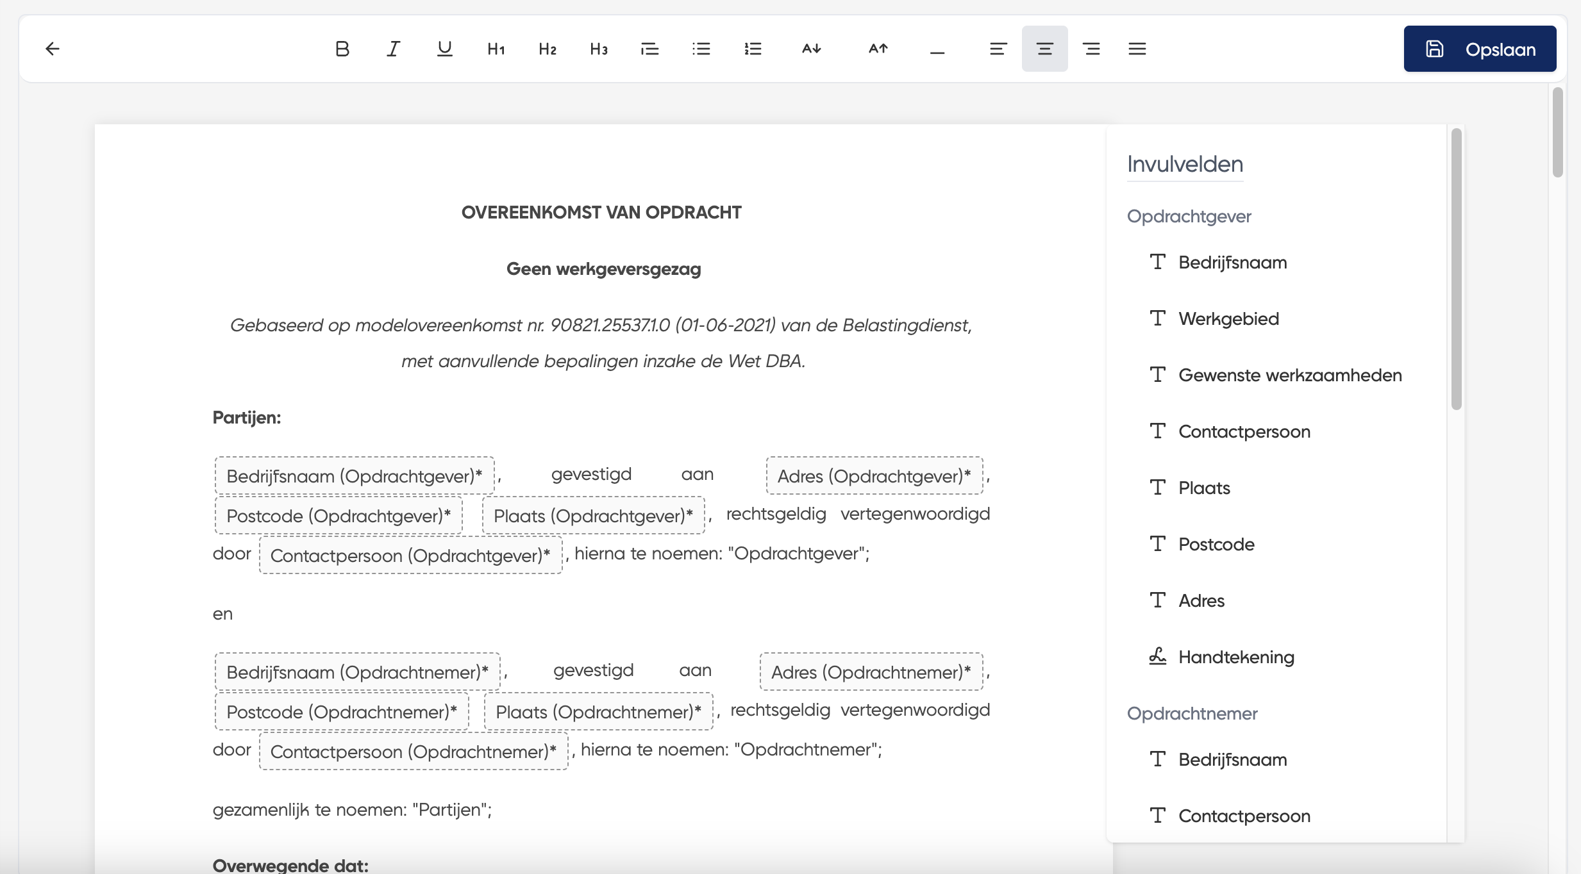Apply Heading 1 style

[x=496, y=49]
